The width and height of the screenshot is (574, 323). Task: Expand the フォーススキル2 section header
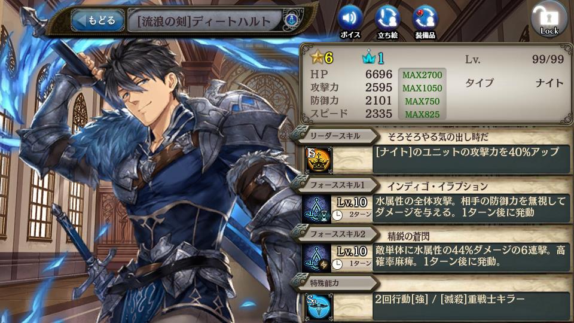(335, 234)
